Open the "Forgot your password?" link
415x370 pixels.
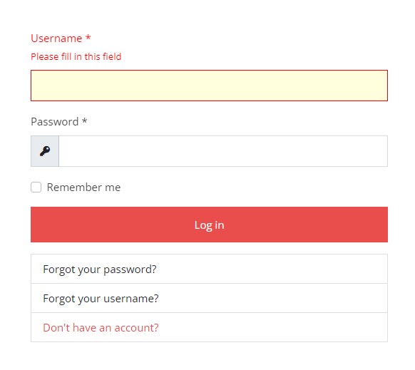pos(100,269)
